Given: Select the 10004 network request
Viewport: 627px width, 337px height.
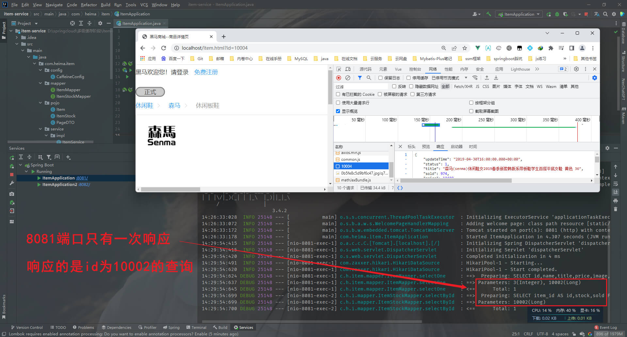Looking at the screenshot, I should click(x=361, y=166).
